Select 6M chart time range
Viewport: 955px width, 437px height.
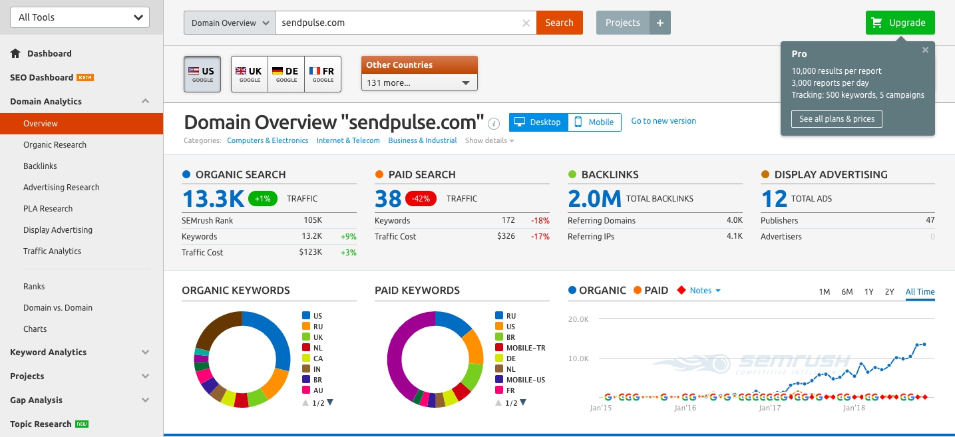pos(847,292)
